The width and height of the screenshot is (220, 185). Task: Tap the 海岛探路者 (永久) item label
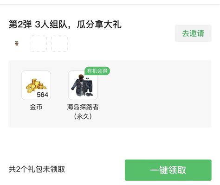click(83, 112)
